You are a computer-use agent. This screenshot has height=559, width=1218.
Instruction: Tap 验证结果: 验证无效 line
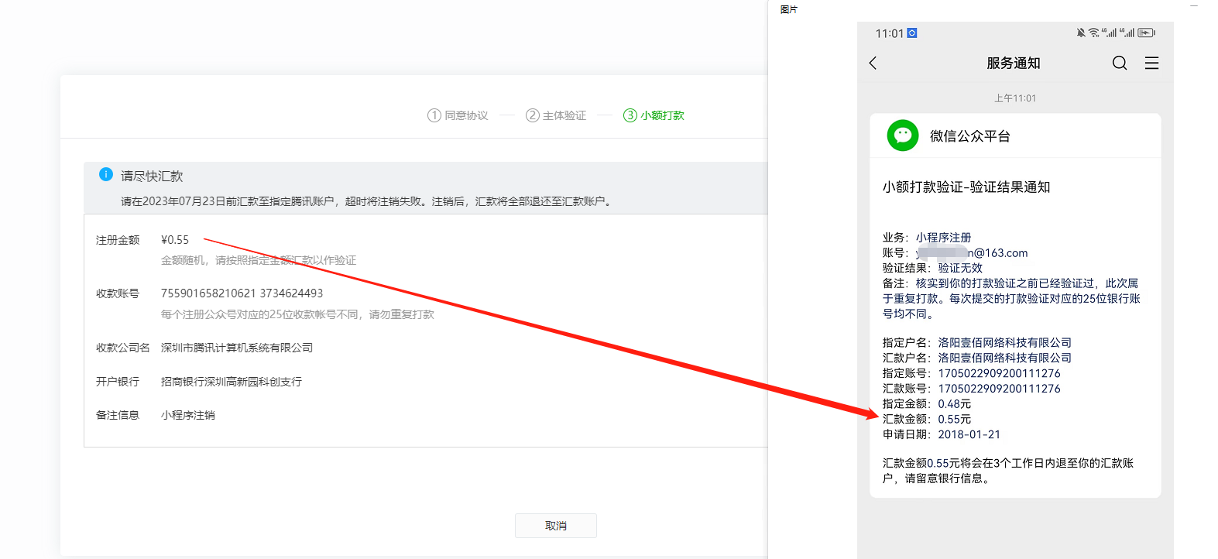pyautogui.click(x=933, y=268)
